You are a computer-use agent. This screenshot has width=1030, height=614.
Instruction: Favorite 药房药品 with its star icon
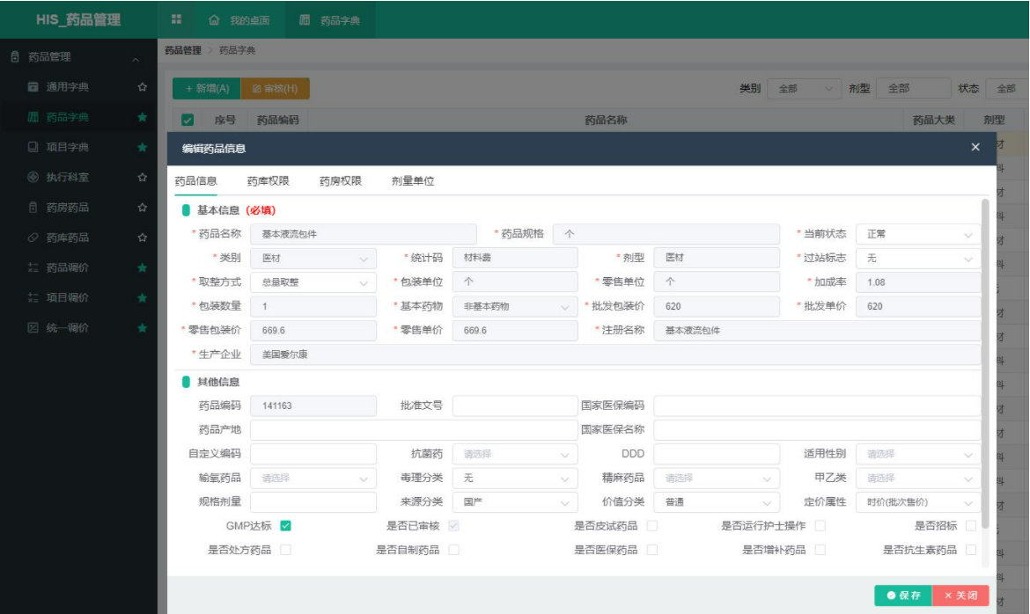pos(142,208)
